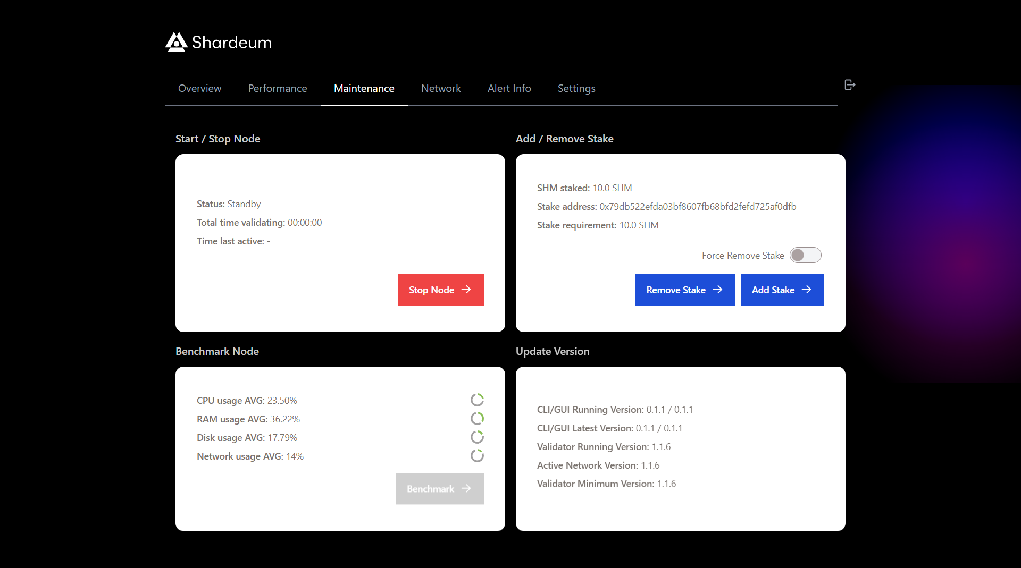
Task: Click the Stop Node button
Action: click(x=440, y=290)
